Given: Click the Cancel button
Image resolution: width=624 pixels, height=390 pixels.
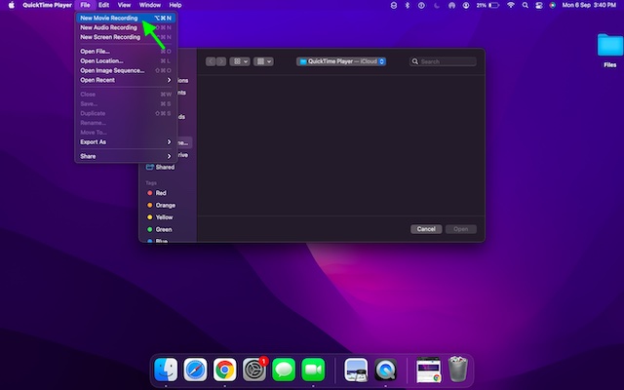Looking at the screenshot, I should pos(426,229).
